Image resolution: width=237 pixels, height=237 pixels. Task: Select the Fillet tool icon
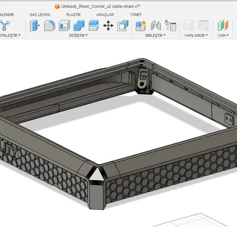50,25
